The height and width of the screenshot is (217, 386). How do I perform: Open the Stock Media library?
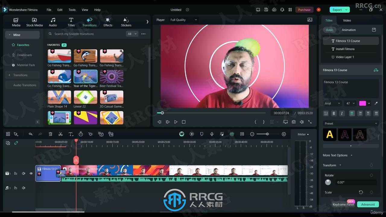[x=34, y=22]
